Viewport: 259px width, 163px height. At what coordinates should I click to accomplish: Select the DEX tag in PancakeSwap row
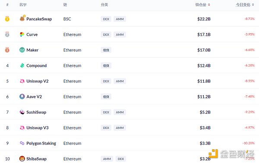pyautogui.click(x=106, y=19)
